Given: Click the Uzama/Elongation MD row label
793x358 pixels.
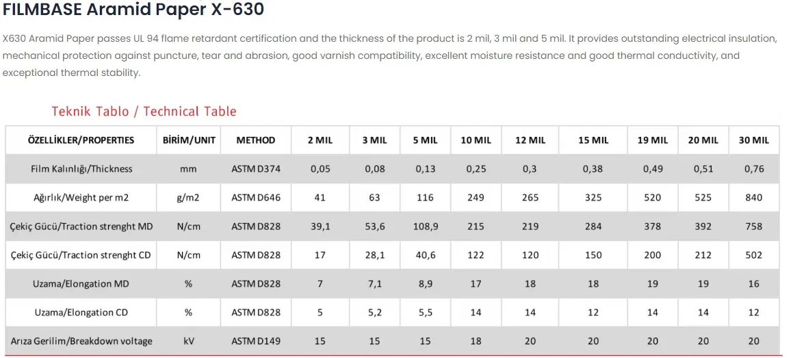Looking at the screenshot, I should (x=81, y=283).
